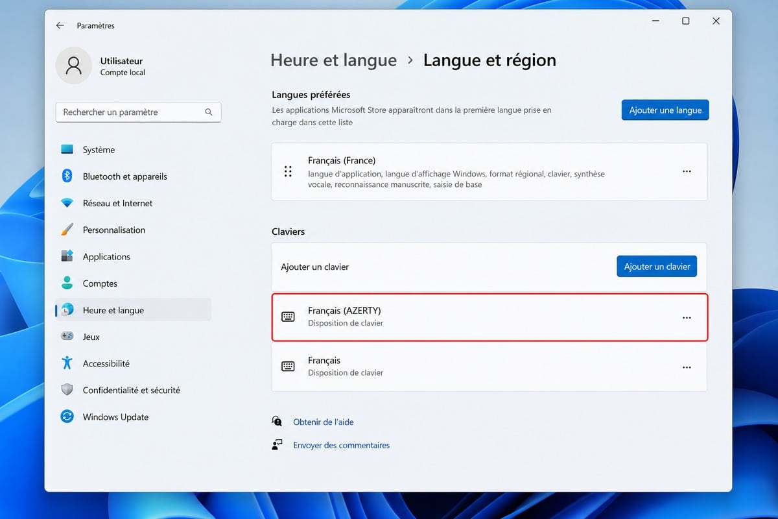Image resolution: width=778 pixels, height=519 pixels.
Task: Go to Bluetooth et appareils
Action: pos(134,176)
